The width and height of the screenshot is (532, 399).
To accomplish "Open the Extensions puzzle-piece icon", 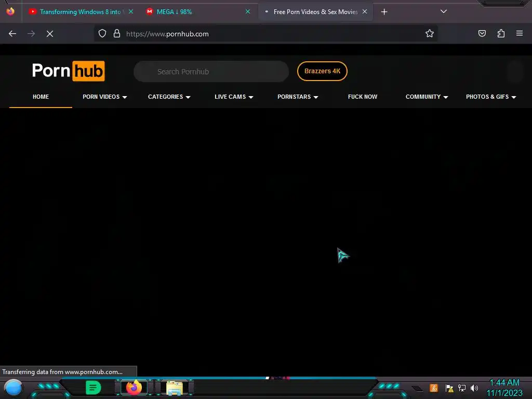I will click(501, 33).
